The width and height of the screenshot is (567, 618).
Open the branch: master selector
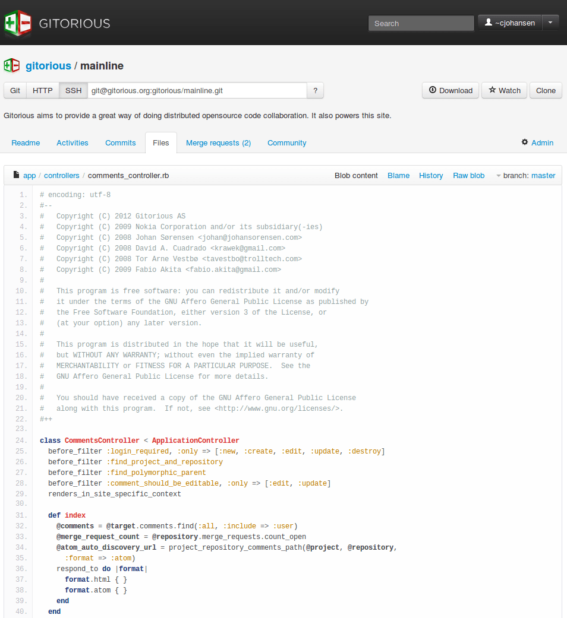526,175
